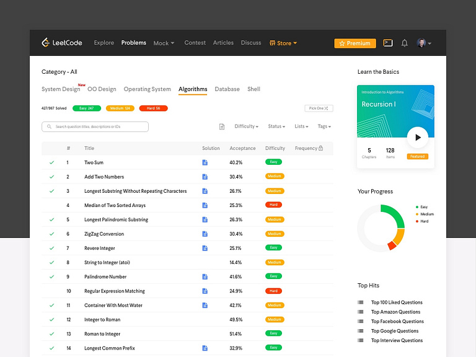
Task: Click the Pick One random button
Action: 319,108
